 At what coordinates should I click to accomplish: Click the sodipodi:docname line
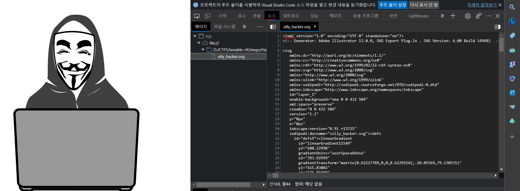tap(335, 133)
